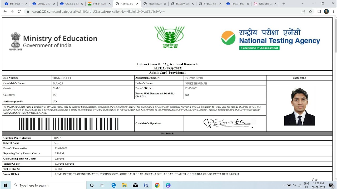The height and width of the screenshot is (189, 337).
Task: Click subject name value ABC
Action: [57, 143]
